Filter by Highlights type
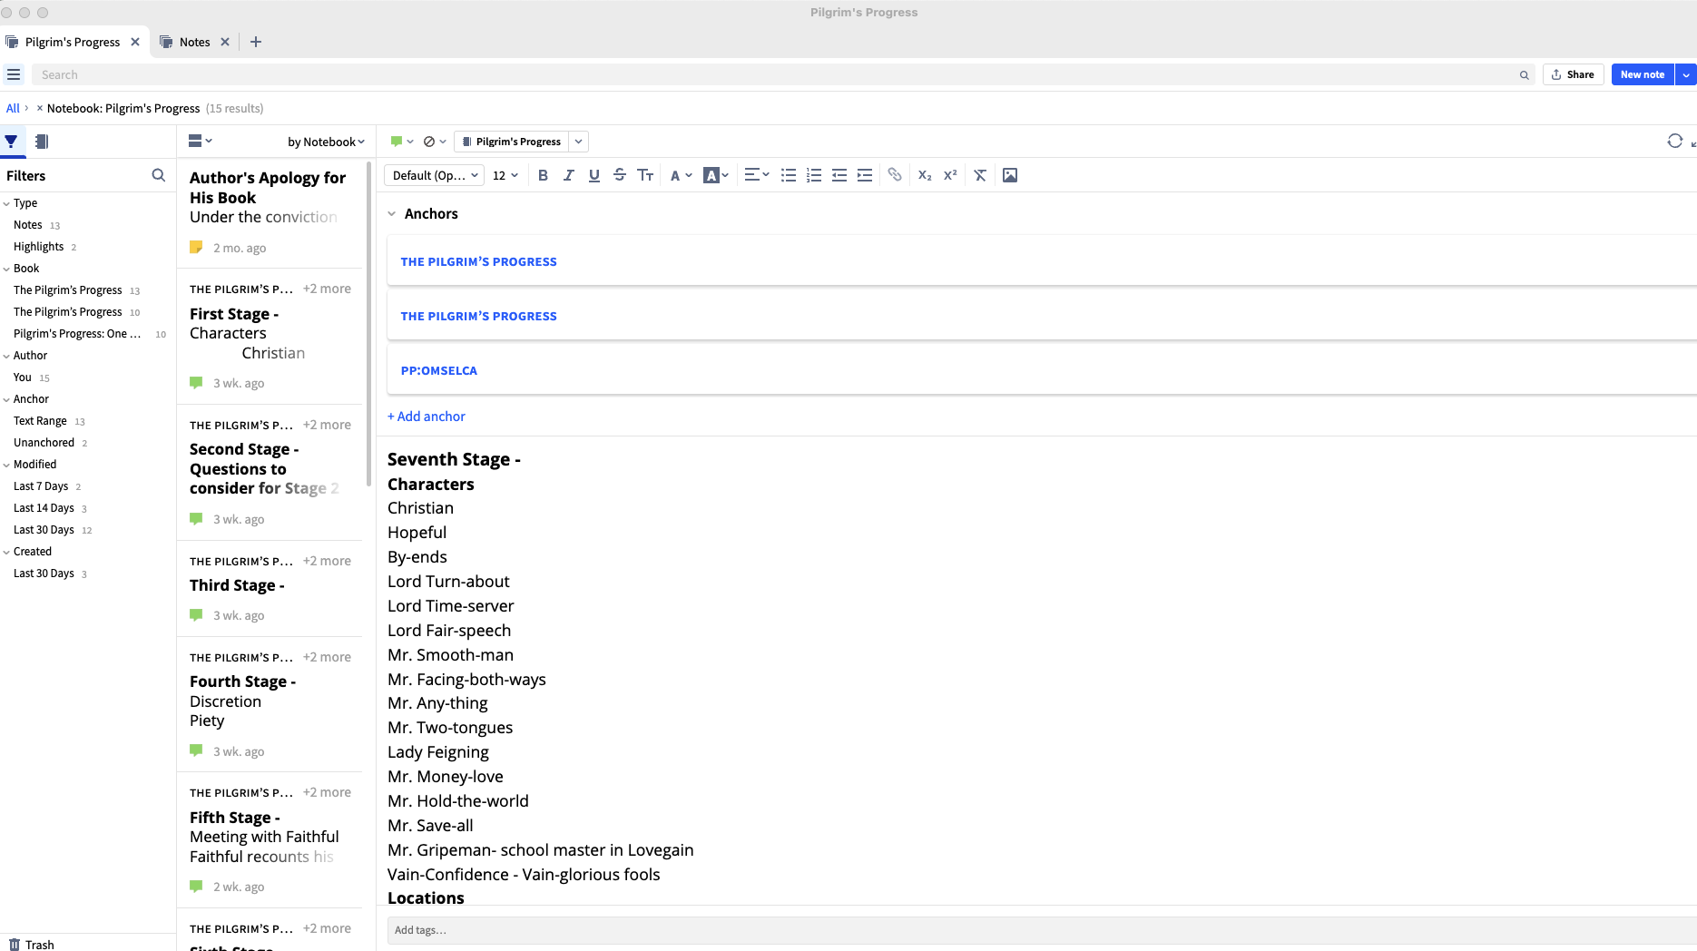Viewport: 1697px width, 951px height. 39,247
